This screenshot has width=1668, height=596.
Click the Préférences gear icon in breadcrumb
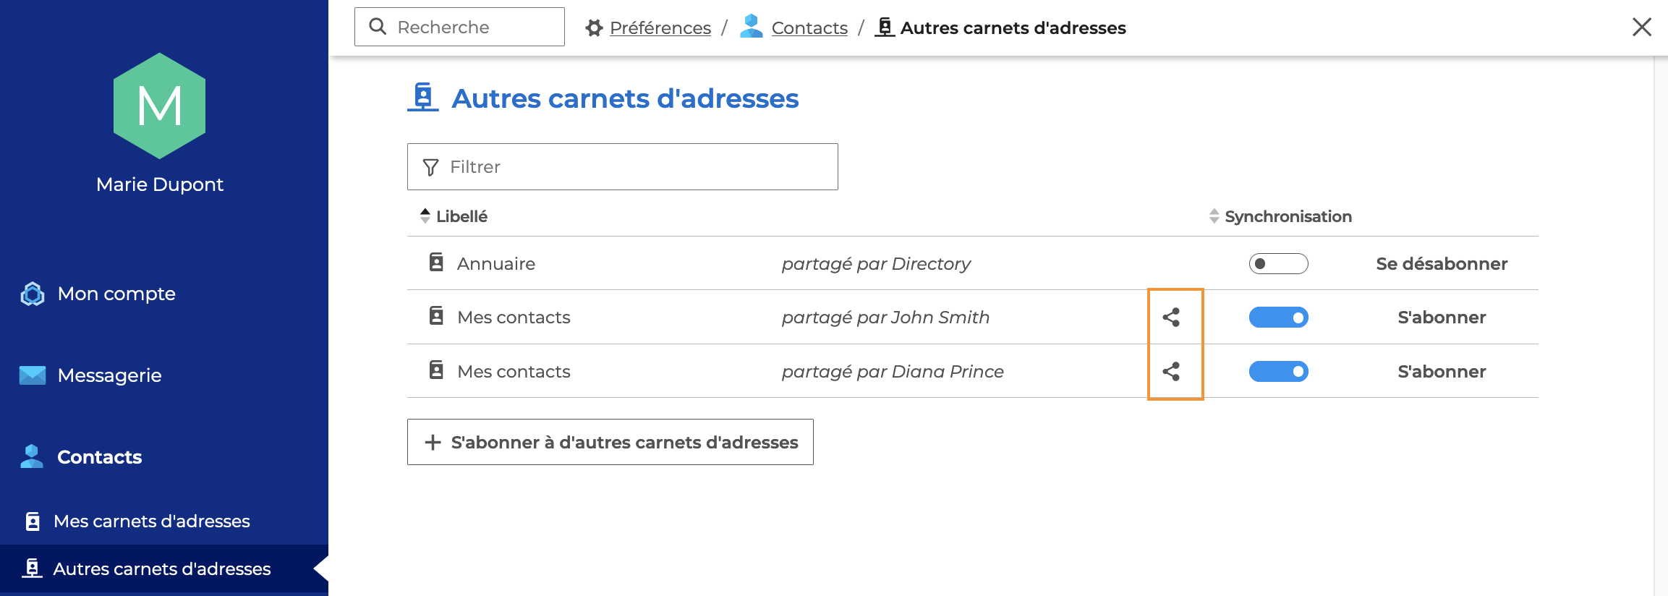tap(595, 28)
